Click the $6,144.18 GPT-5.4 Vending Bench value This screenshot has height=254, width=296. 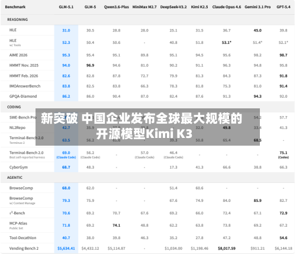tap(284, 248)
